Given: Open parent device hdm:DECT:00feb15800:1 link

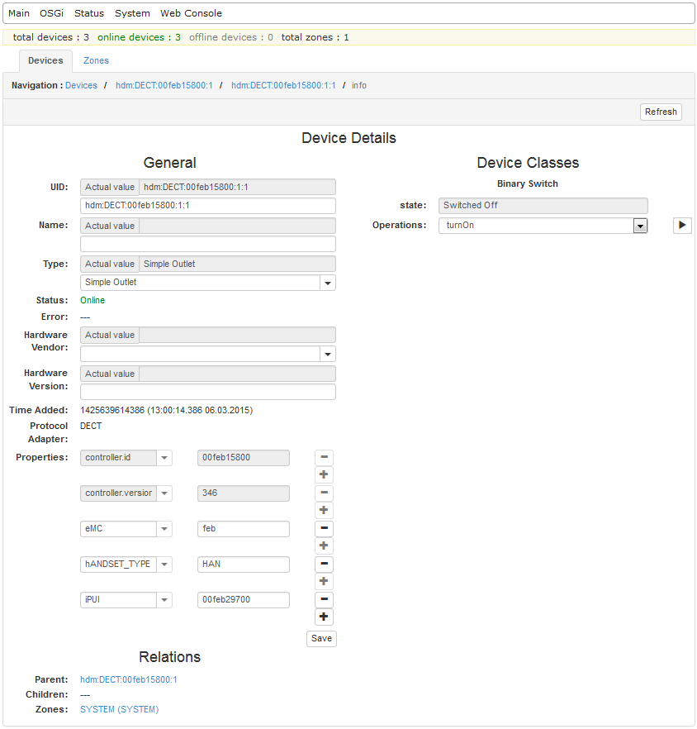Looking at the screenshot, I should (128, 679).
